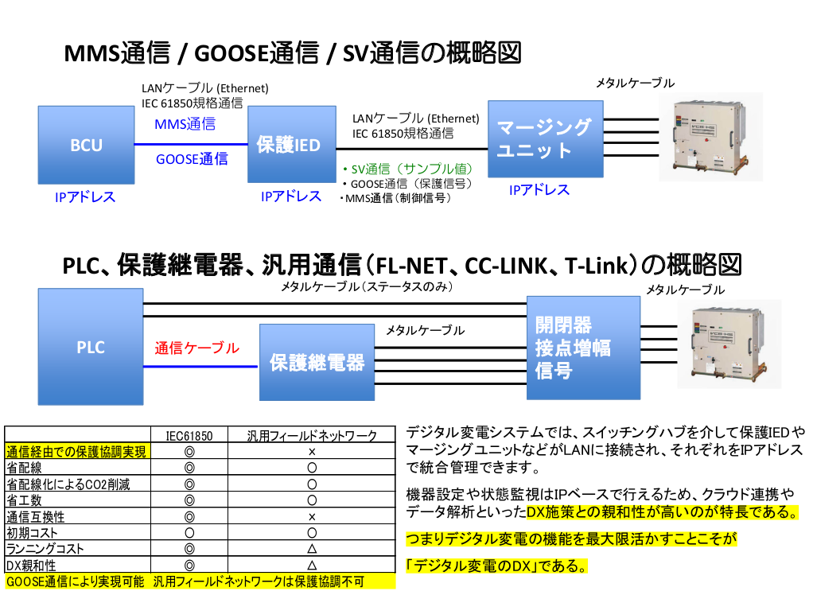The height and width of the screenshot is (595, 813).
Task: Click the blue GOOSE通信 label below the line
Action: (192, 159)
